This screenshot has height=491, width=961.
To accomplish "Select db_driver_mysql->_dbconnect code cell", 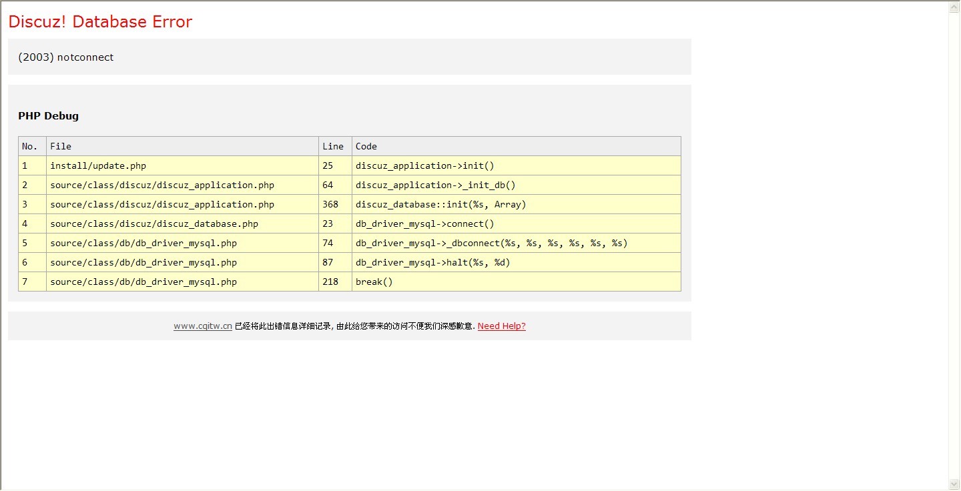I will (517, 243).
